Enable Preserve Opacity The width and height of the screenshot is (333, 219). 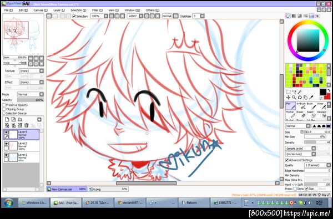click(x=4, y=105)
